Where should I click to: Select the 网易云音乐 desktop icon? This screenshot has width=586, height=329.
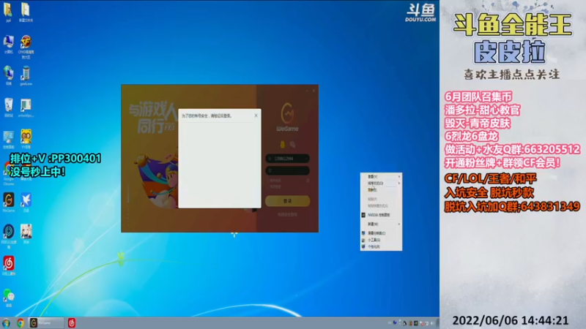pyautogui.click(x=8, y=265)
